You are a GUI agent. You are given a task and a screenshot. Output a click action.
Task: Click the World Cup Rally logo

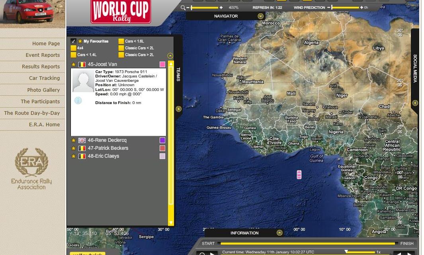tap(121, 12)
